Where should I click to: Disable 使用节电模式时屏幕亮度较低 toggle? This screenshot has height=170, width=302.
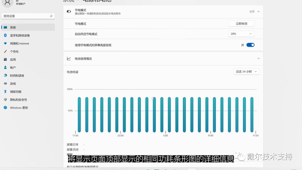[x=250, y=45]
